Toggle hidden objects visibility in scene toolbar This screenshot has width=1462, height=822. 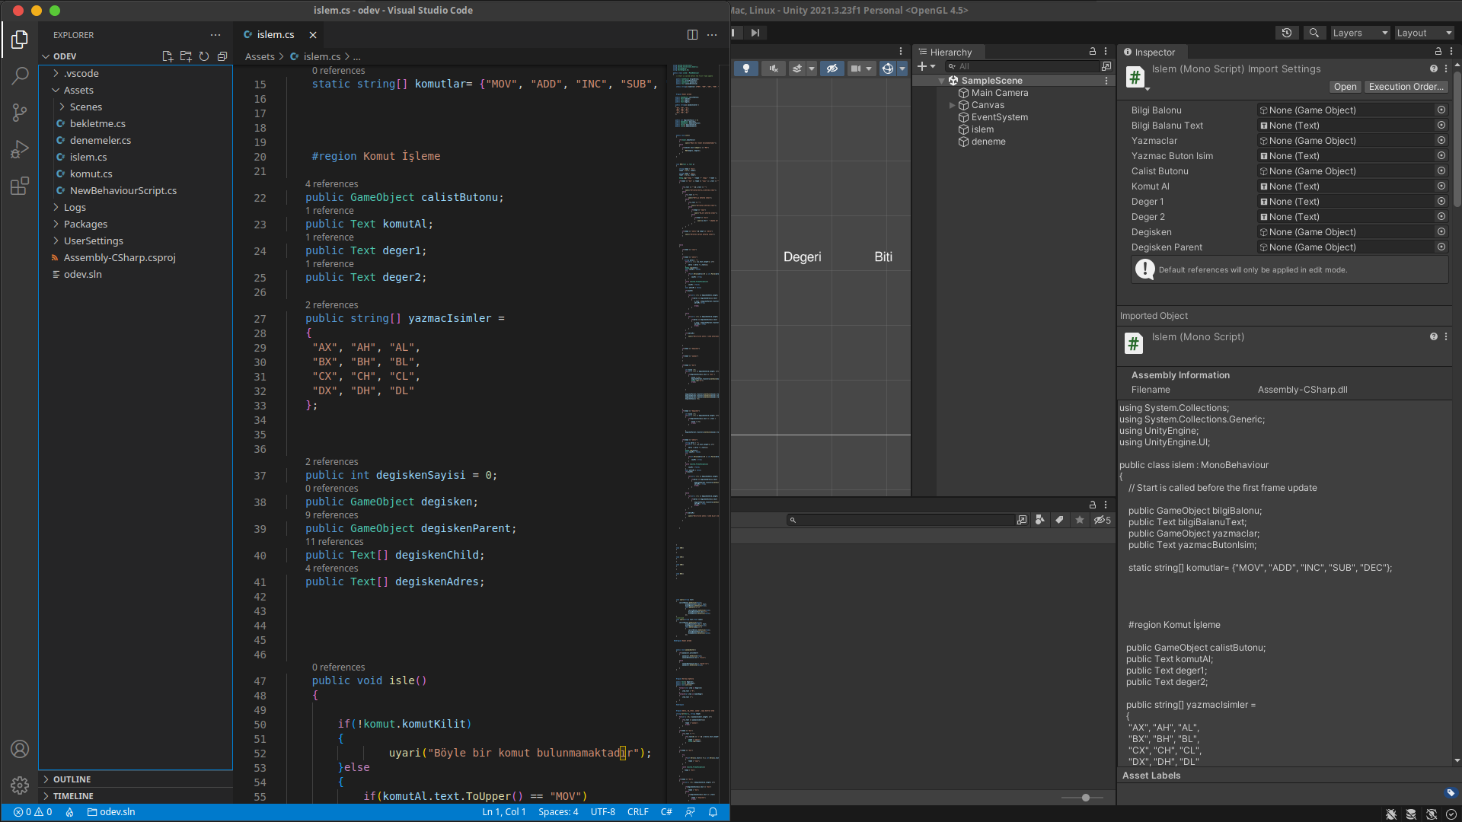coord(832,68)
